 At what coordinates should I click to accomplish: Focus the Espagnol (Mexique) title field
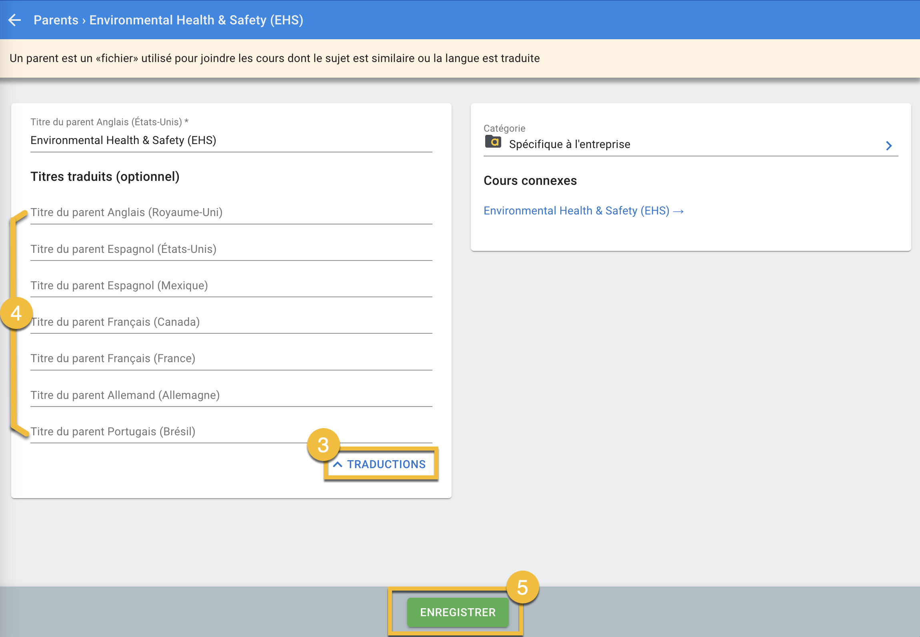(x=231, y=286)
